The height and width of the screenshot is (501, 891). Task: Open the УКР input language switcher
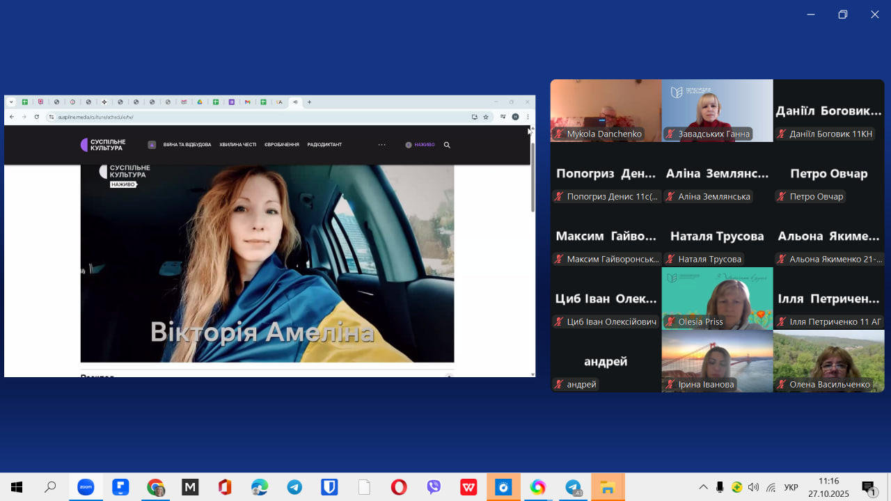pyautogui.click(x=791, y=487)
